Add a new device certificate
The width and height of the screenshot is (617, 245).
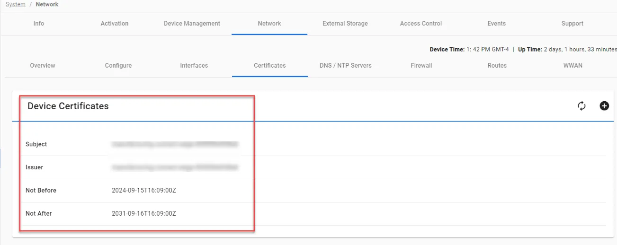coord(604,106)
